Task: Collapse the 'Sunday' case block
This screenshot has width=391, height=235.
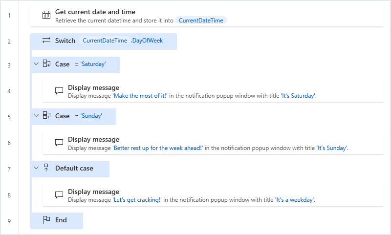Action: (x=36, y=116)
